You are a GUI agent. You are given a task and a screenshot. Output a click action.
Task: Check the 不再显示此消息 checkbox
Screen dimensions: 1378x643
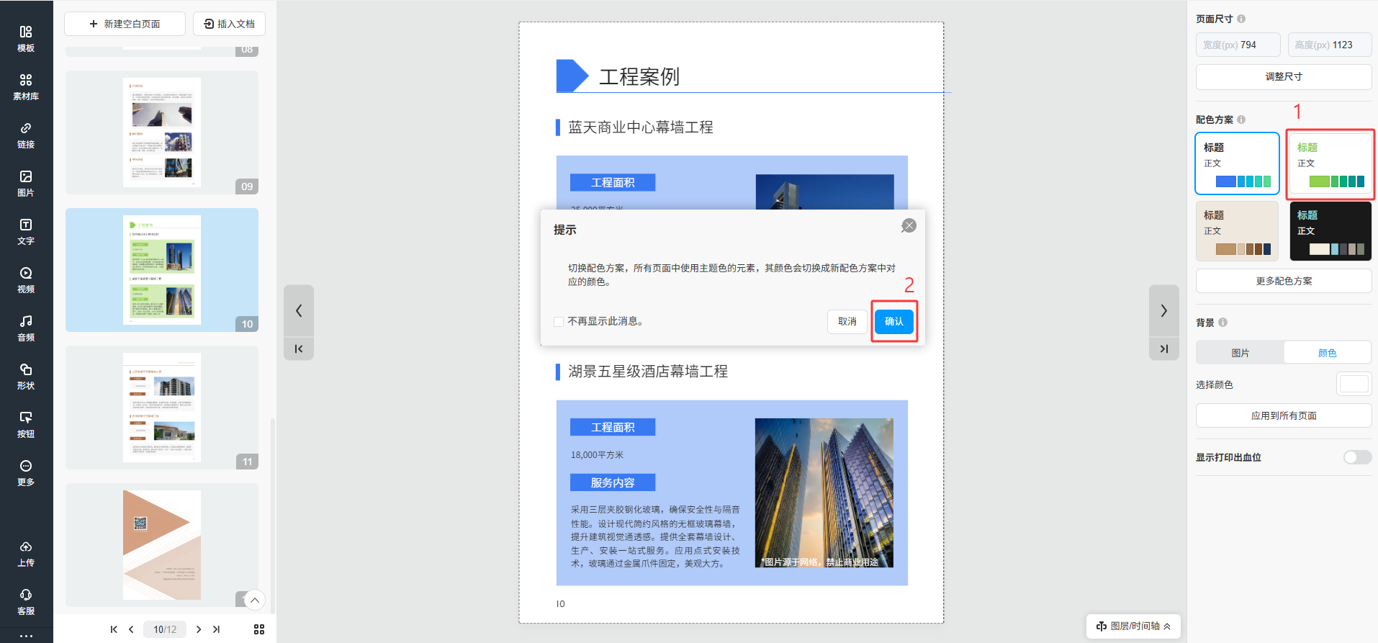tap(559, 322)
